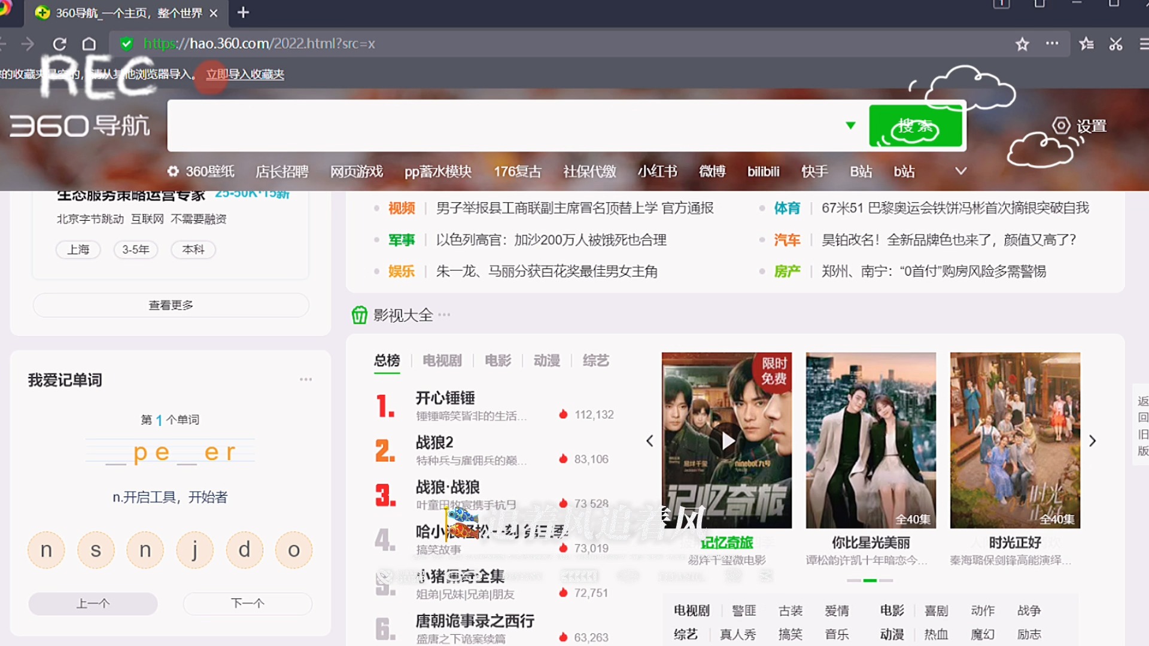The width and height of the screenshot is (1149, 646).
Task: Open the 影视大全 more options dots
Action: point(444,315)
